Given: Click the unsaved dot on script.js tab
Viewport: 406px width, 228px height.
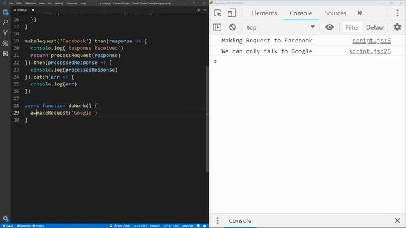Looking at the screenshot, I should pos(33,10).
